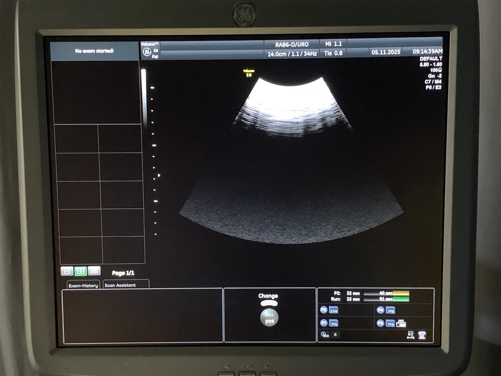This screenshot has height=376, width=501.
Task: Enable the quad screen layout view
Action: pyautogui.click(x=80, y=271)
